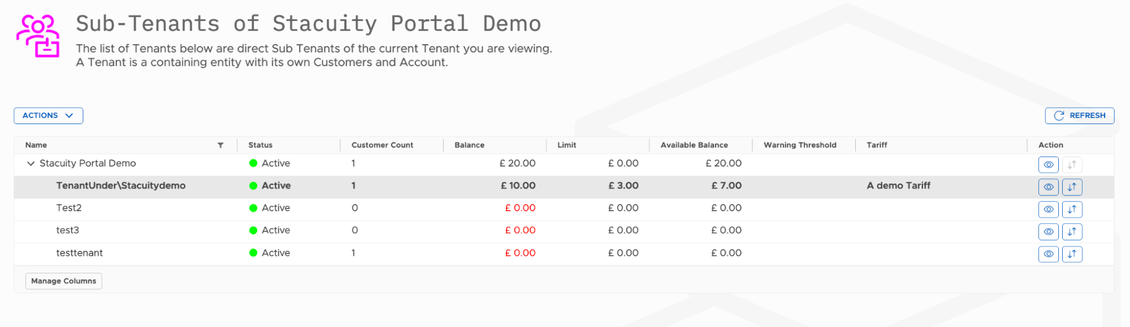The height and width of the screenshot is (327, 1130).
Task: Click the Limit column header
Action: (566, 145)
